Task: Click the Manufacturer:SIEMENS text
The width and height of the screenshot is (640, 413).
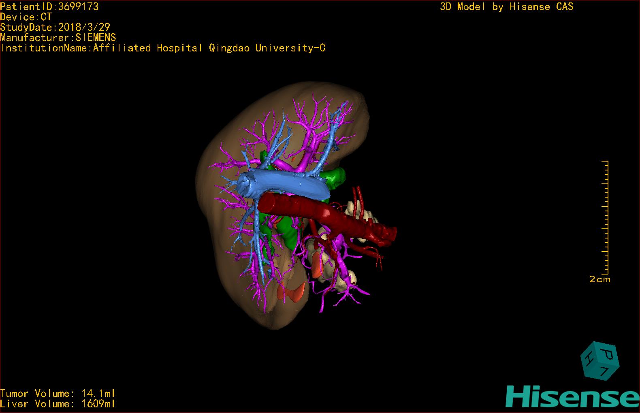Action: click(58, 38)
